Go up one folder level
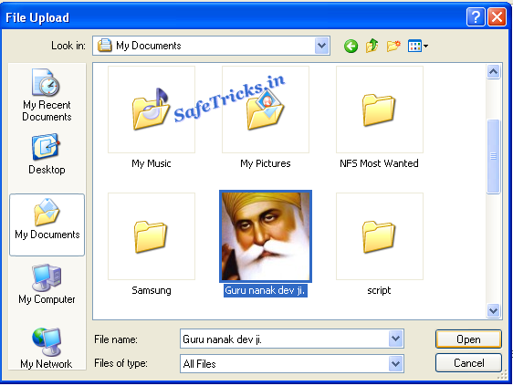 372,46
